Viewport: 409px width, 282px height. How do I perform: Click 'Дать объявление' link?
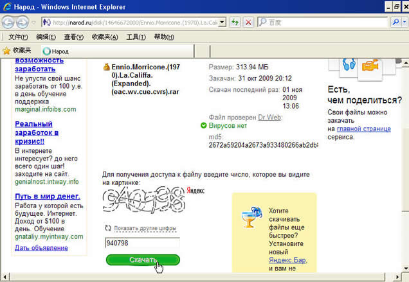point(41,247)
